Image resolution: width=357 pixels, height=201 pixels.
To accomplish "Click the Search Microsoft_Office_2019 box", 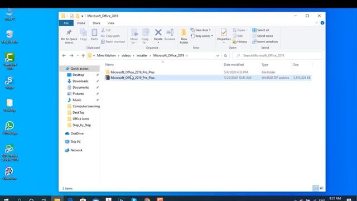I will (x=277, y=56).
